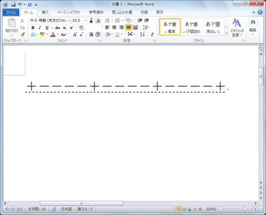
Task: Click the Enclose Characters circle icon
Action: tap(98, 35)
